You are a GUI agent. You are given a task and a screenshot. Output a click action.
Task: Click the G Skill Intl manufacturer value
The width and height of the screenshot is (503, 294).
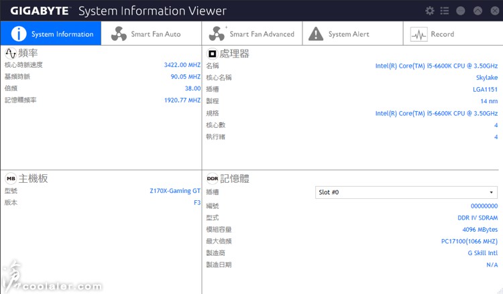click(482, 253)
